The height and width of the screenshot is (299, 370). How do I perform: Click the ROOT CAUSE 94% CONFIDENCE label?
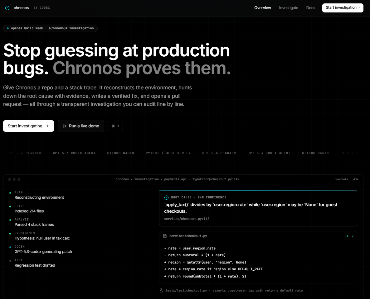[x=199, y=197]
